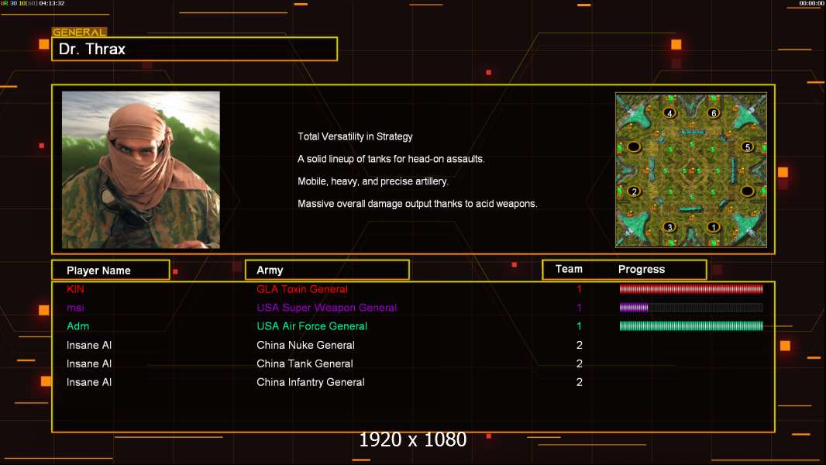Select player name KIN
This screenshot has width=826, height=465.
pos(75,289)
